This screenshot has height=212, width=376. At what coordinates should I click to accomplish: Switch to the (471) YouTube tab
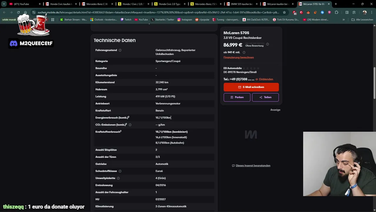[x=25, y=4]
